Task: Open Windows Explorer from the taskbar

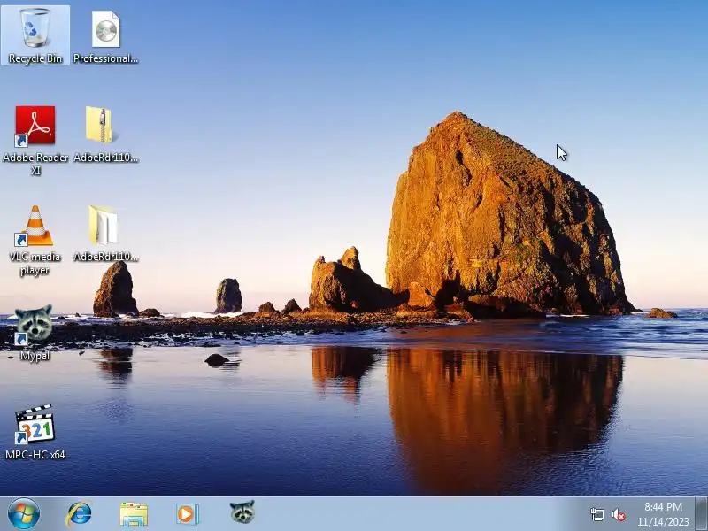Action: tap(134, 514)
